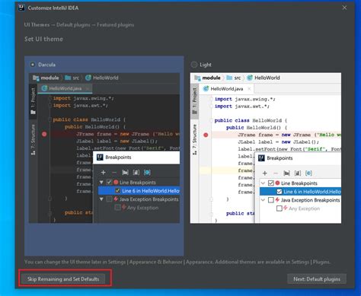Click the 'Set UI theme' heading

coord(43,39)
